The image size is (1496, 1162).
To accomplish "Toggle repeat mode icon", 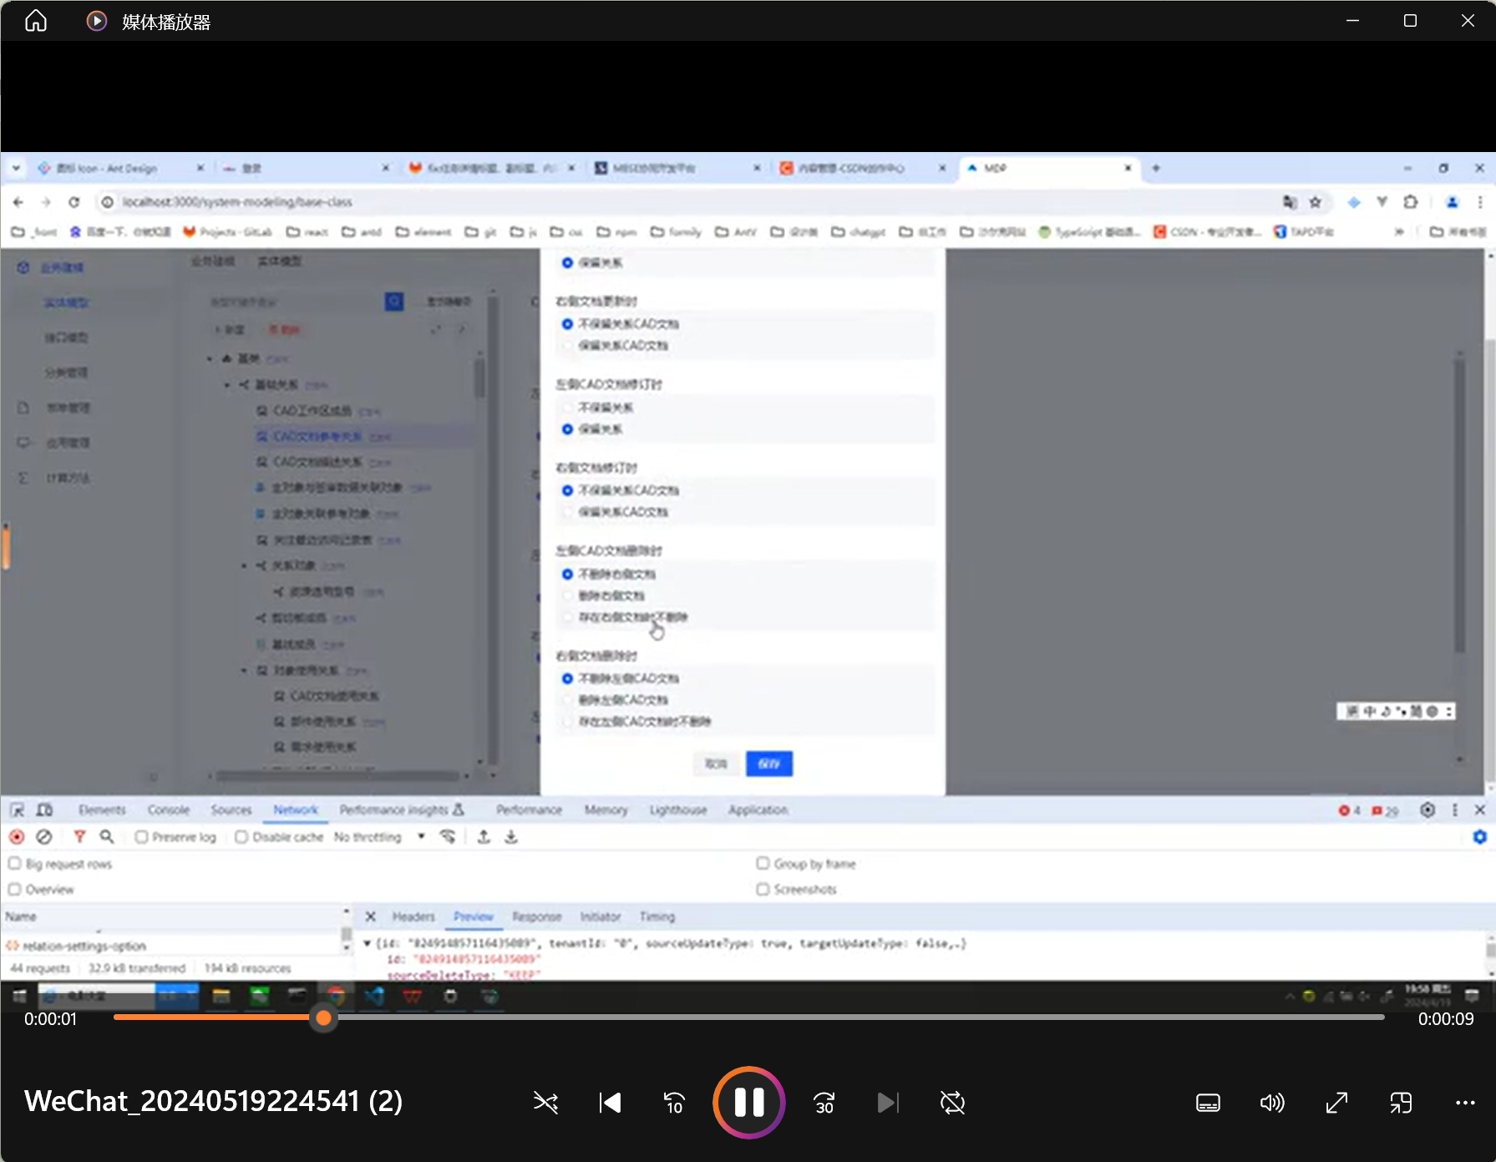I will pos(952,1103).
